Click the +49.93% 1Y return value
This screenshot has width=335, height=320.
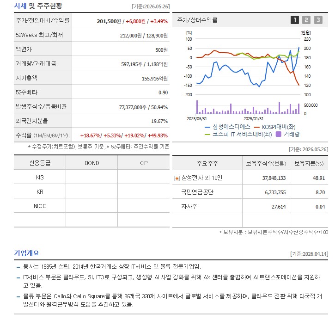point(158,136)
